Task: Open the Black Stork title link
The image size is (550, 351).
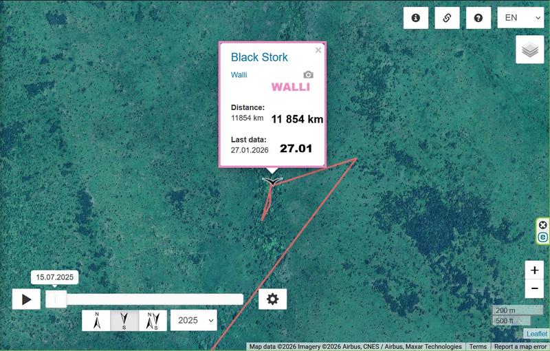Action: click(x=259, y=57)
